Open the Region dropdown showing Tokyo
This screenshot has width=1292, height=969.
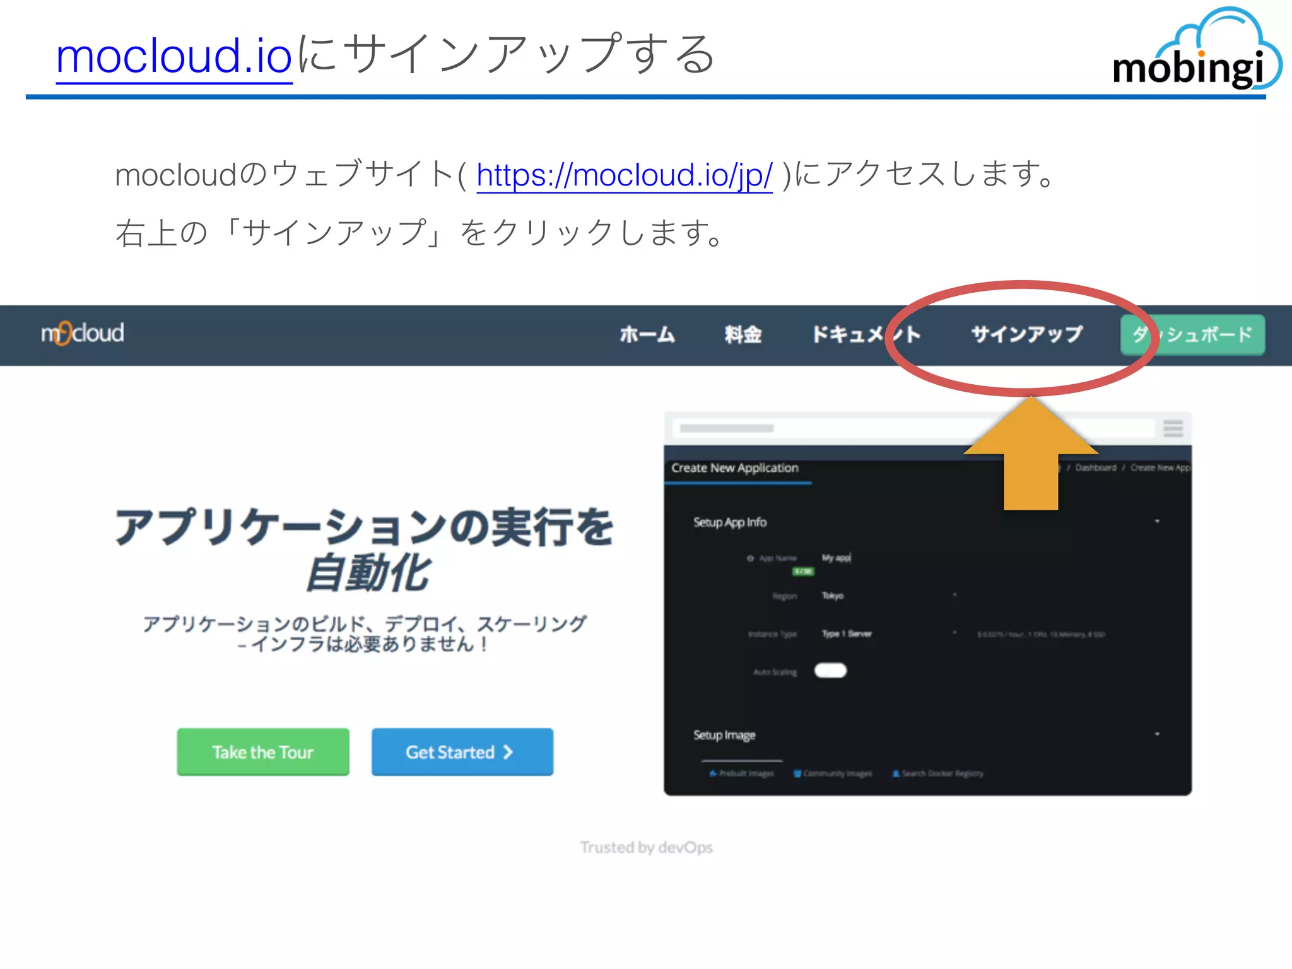pos(890,596)
